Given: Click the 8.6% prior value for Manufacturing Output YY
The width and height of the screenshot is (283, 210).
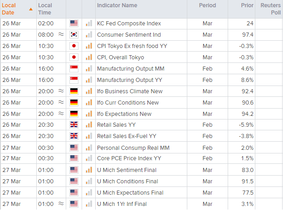Looking at the screenshot, I should click(x=247, y=80).
